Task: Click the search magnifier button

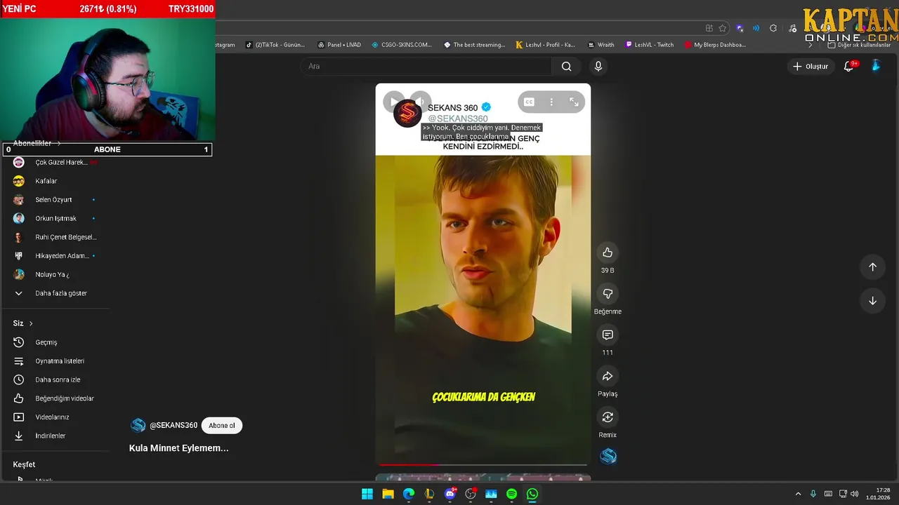Action: point(566,66)
